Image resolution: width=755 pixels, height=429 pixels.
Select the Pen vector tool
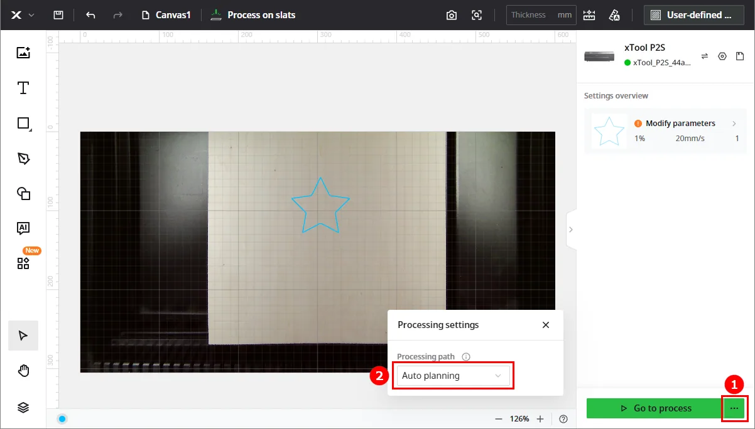23,159
